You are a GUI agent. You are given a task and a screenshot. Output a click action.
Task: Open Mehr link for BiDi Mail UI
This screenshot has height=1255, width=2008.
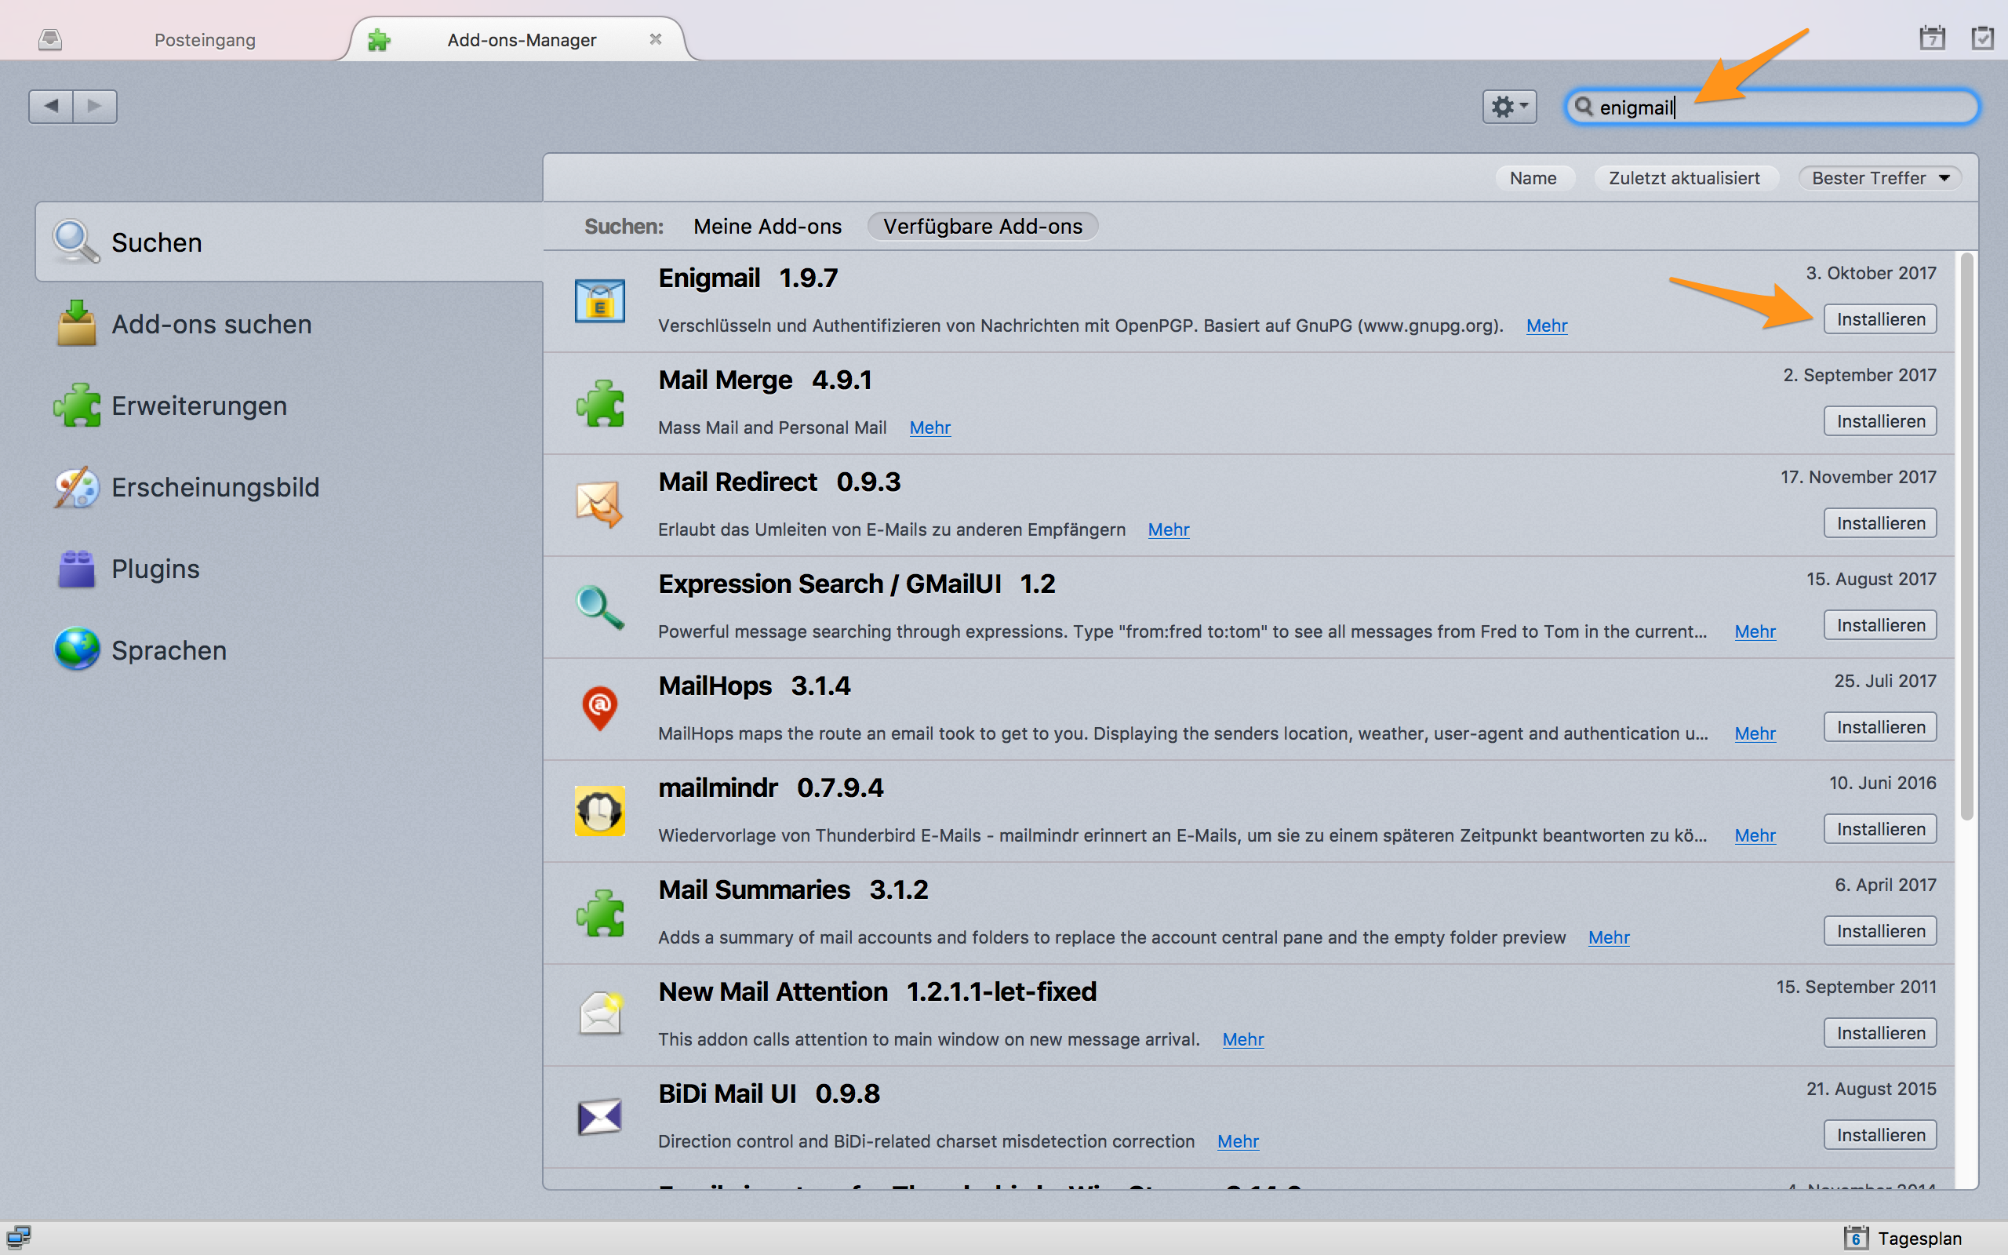(x=1238, y=1141)
